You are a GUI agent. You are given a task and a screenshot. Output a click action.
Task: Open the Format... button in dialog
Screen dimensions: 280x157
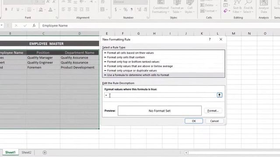coord(213,111)
